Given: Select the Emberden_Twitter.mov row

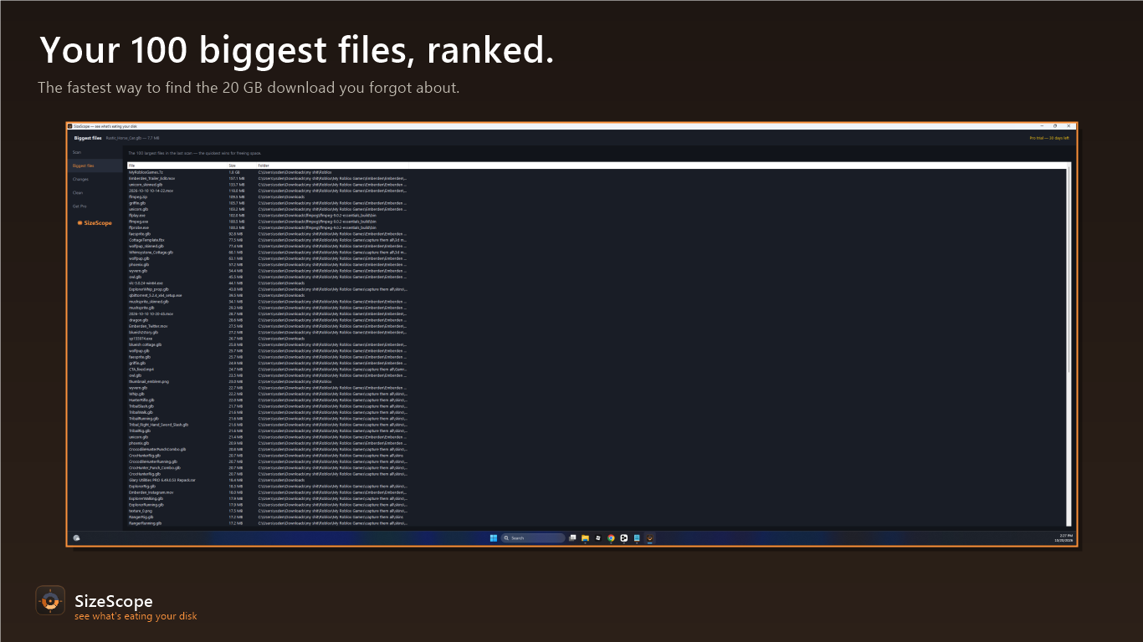Looking at the screenshot, I should click(597, 326).
